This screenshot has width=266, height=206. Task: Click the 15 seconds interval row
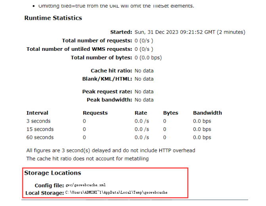click(x=40, y=129)
